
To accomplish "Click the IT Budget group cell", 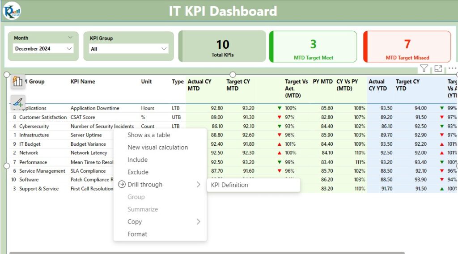I will pos(30,144).
